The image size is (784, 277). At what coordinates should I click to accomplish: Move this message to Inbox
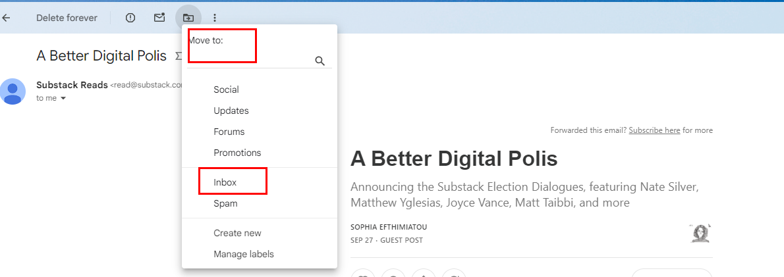pyautogui.click(x=225, y=182)
